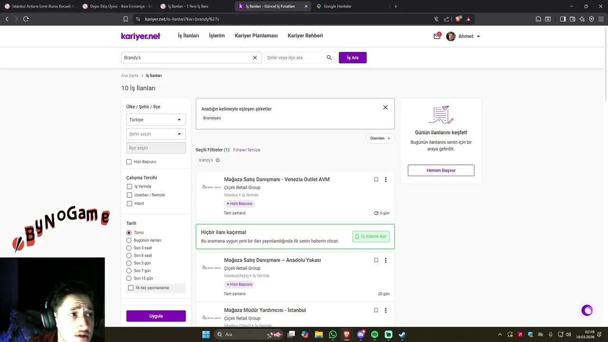Open Spotify from the taskbar
The image size is (608, 342).
(374, 334)
